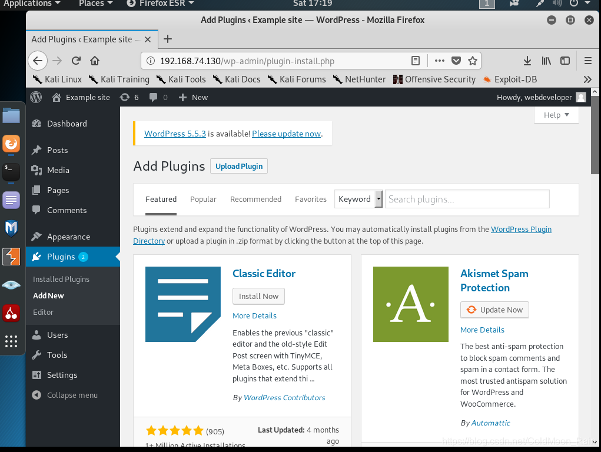Click the WordPress 5.5.3 link
This screenshot has height=452, width=601.
point(175,134)
